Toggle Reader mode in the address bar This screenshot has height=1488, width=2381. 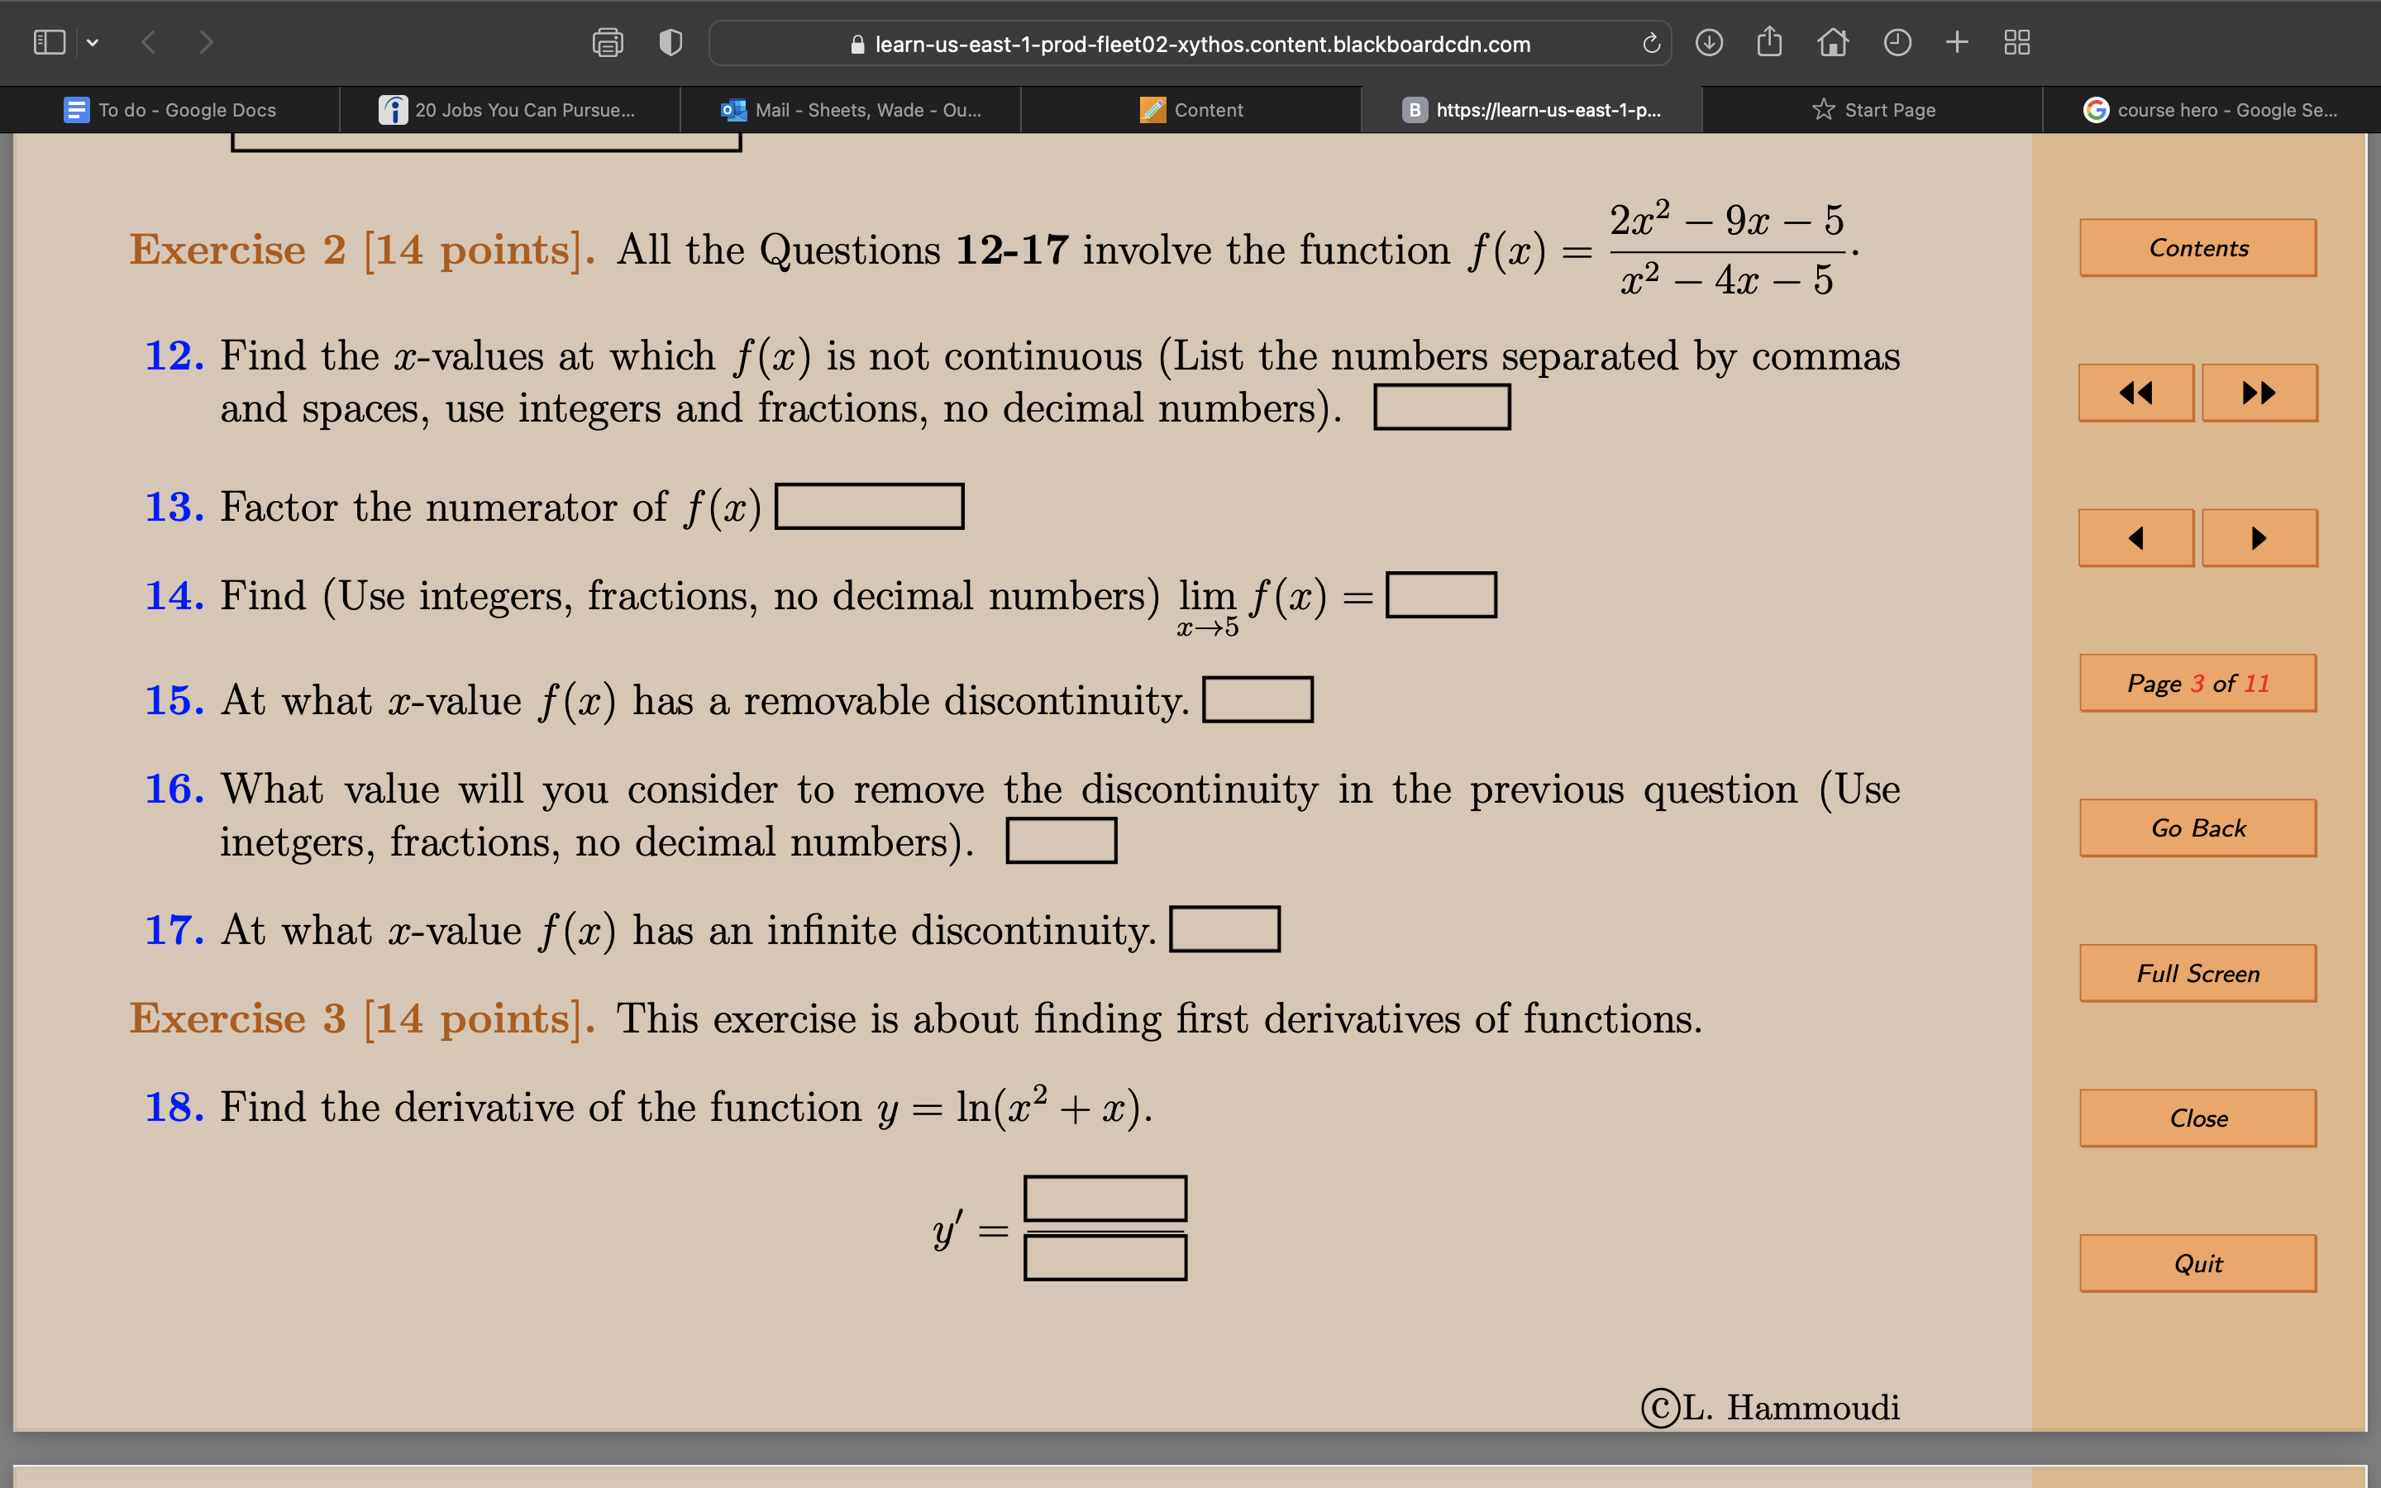(670, 42)
